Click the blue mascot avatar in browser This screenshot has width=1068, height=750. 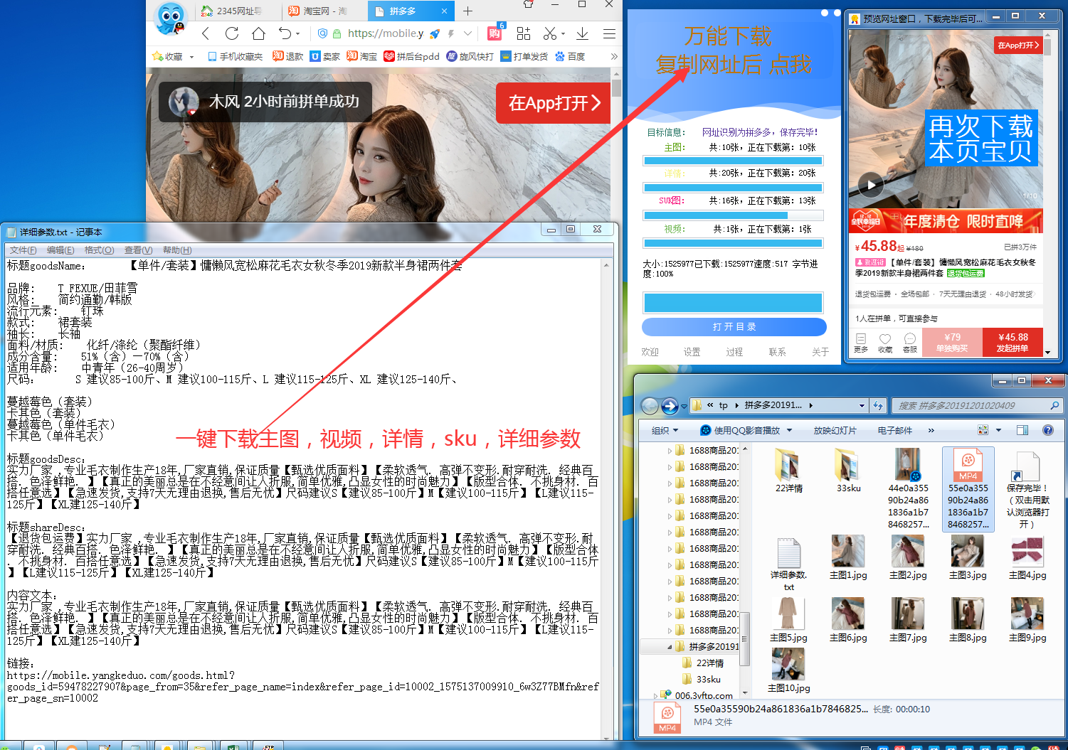click(169, 18)
